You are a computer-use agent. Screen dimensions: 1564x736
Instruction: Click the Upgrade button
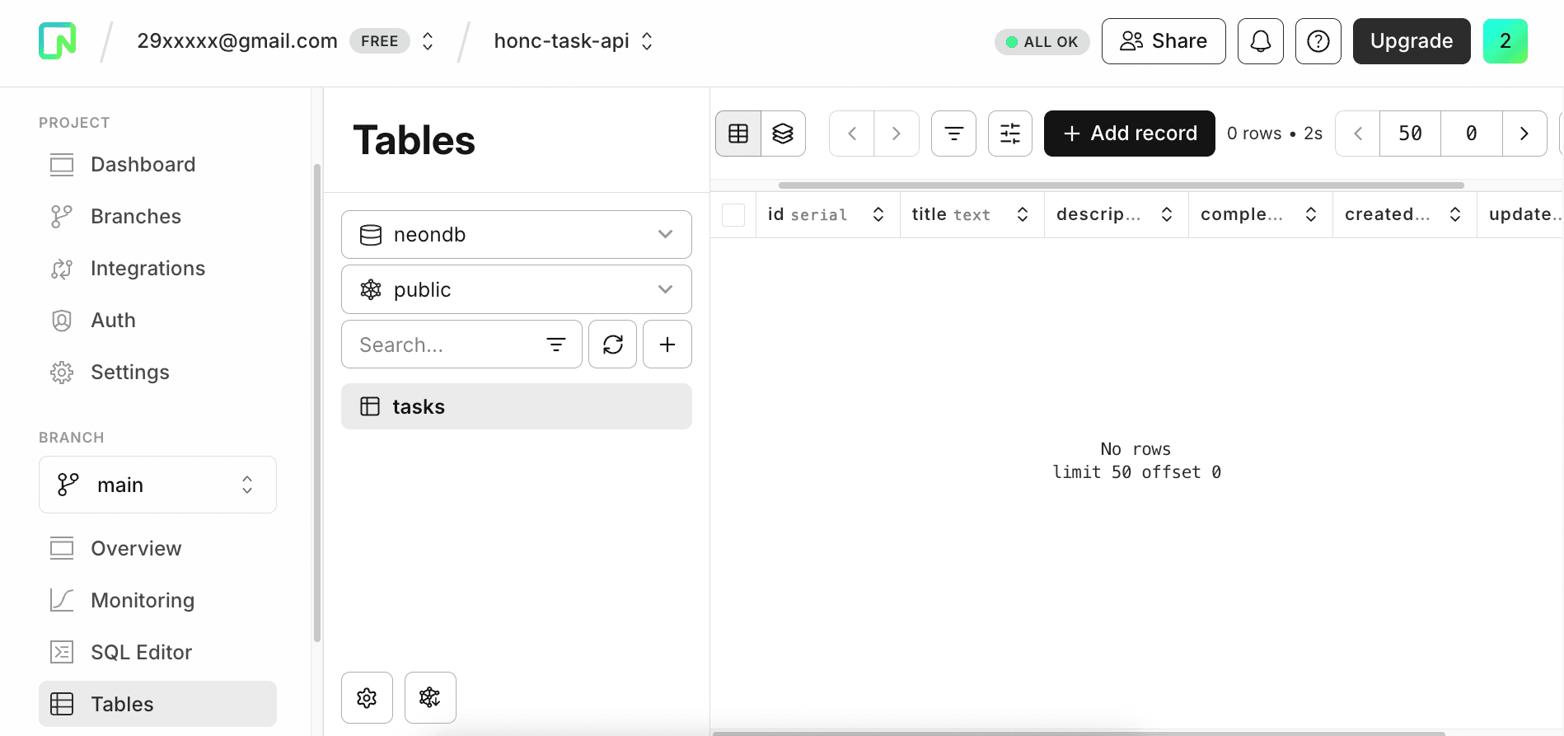pyautogui.click(x=1411, y=41)
